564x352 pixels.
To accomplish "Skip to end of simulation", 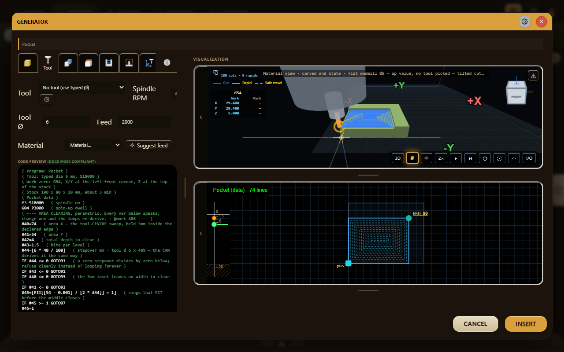I will [x=470, y=158].
